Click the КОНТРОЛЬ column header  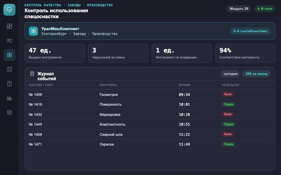[x=108, y=85]
